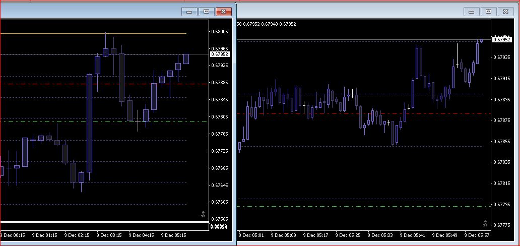This screenshot has width=520, height=246.
Task: Click the 9 Dec 05:57 time label
Action: pos(477,235)
